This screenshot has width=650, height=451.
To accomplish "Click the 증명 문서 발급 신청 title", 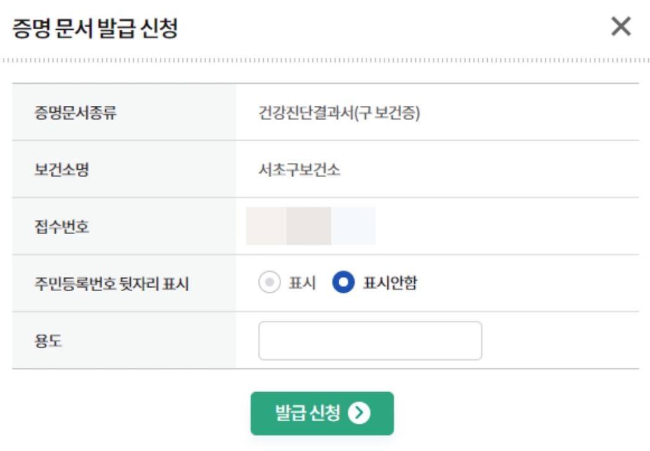I will [95, 28].
